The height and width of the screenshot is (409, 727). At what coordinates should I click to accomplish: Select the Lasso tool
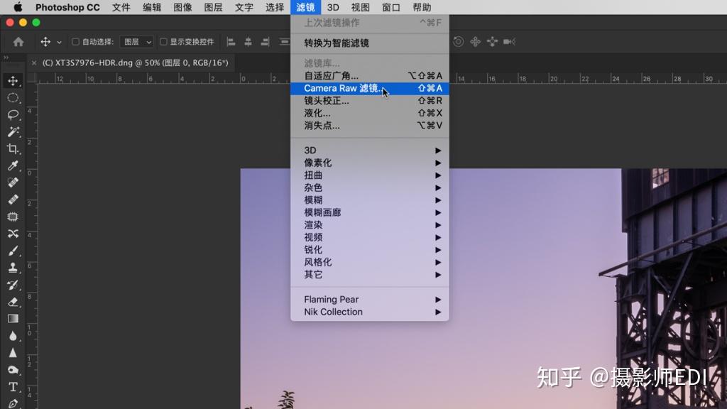tap(13, 114)
